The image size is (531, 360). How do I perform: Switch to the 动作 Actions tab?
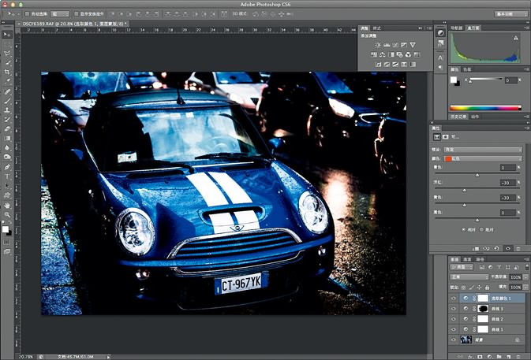[x=475, y=117]
